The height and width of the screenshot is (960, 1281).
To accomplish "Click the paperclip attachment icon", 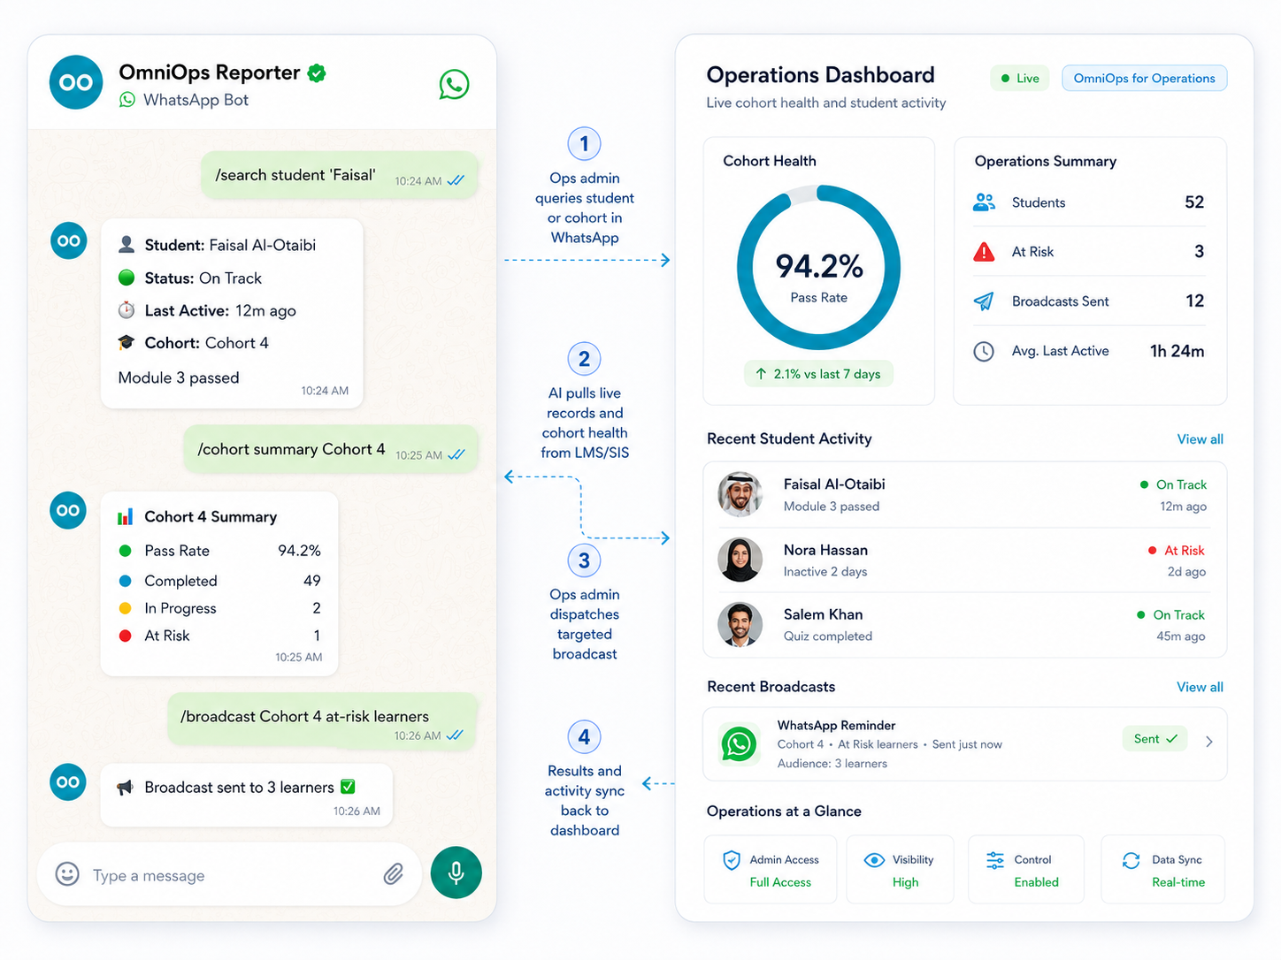I will pos(394,874).
